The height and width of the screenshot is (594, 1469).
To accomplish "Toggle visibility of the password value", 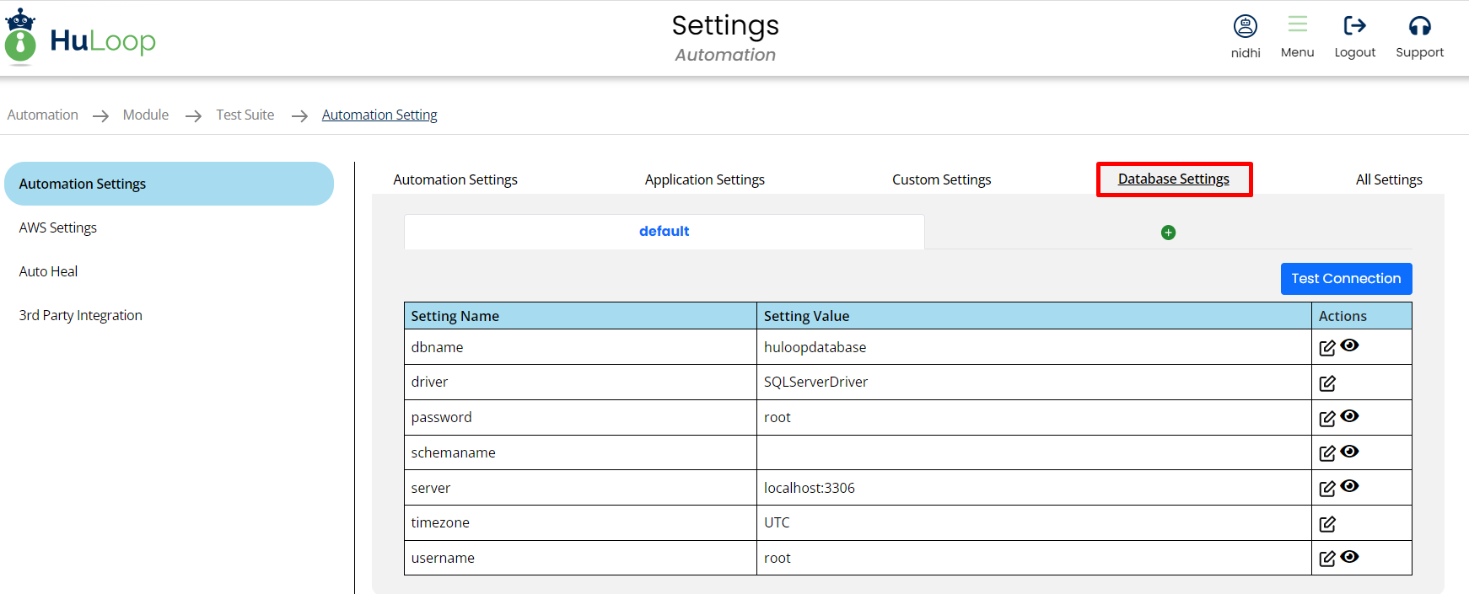I will 1349,416.
